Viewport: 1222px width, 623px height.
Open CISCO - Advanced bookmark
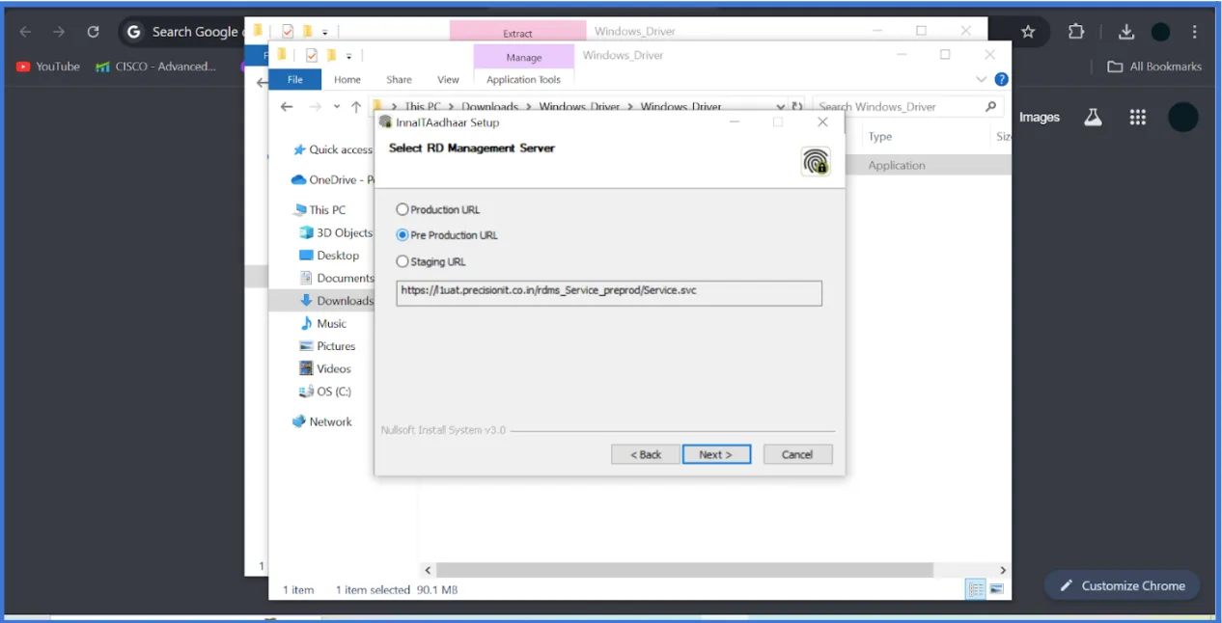point(155,67)
